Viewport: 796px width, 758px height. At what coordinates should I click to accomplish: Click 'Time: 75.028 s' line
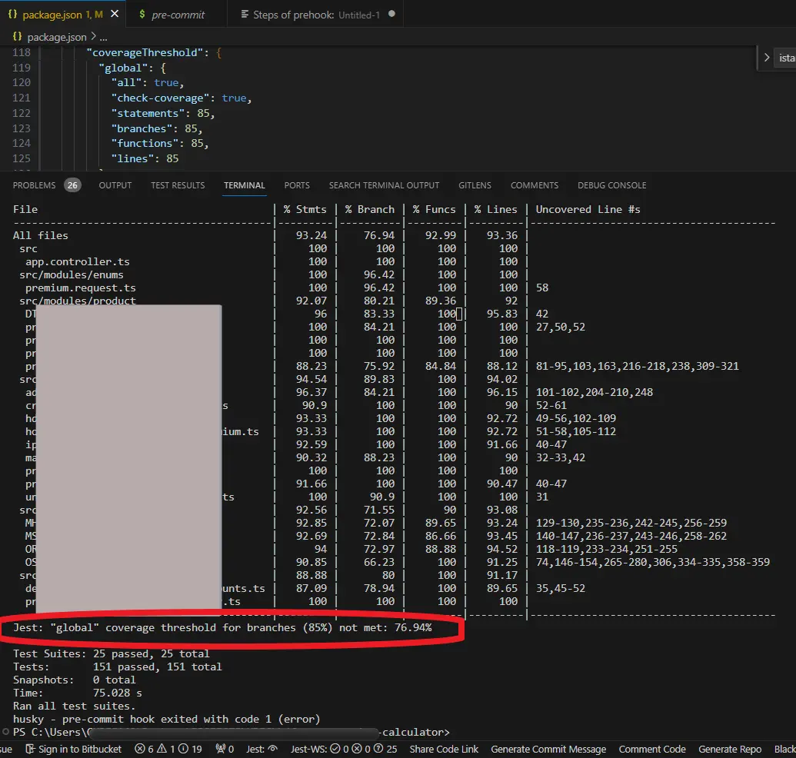coord(77,693)
